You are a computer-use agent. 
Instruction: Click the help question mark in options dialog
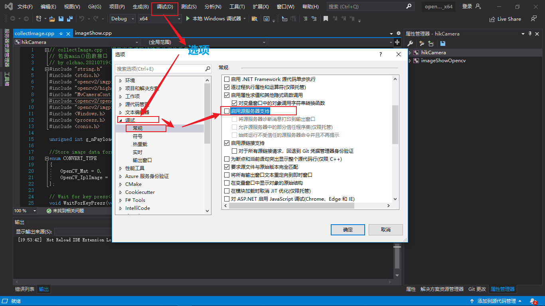coord(380,54)
